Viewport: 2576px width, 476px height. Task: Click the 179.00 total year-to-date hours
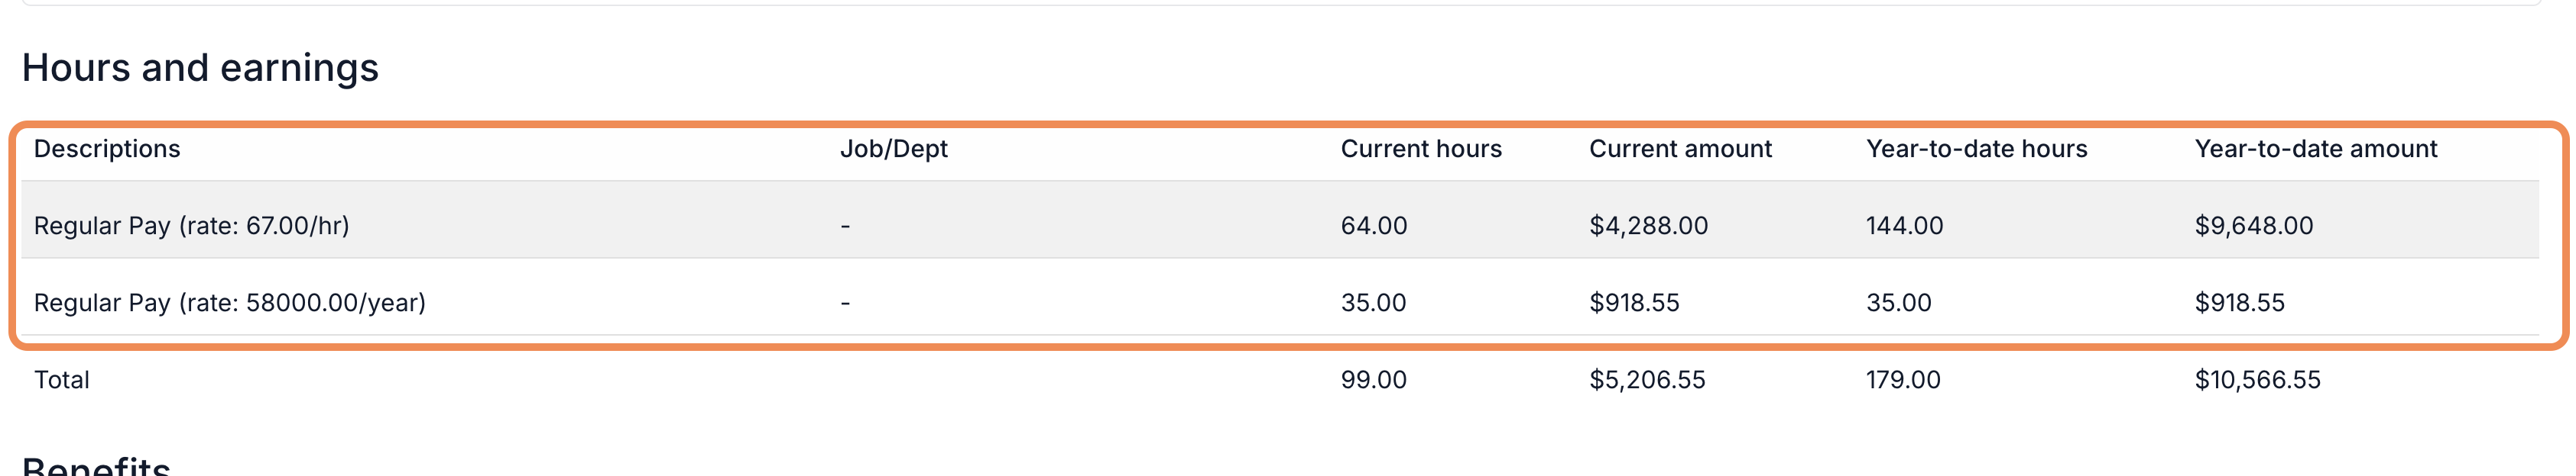(1904, 379)
